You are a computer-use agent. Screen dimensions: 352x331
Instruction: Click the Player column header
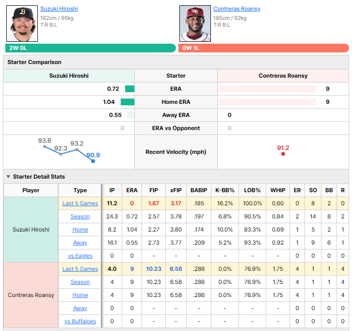coord(31,190)
